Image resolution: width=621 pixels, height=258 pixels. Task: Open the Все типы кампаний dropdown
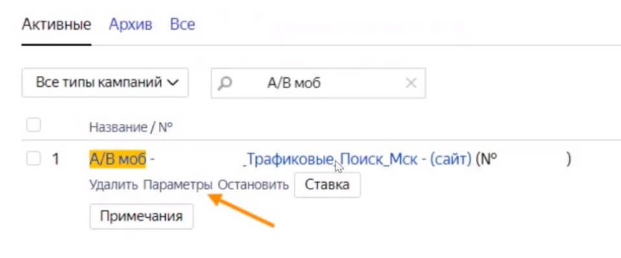[105, 83]
